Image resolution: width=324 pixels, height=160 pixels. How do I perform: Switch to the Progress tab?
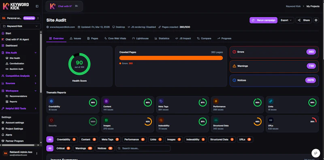tap(224, 38)
